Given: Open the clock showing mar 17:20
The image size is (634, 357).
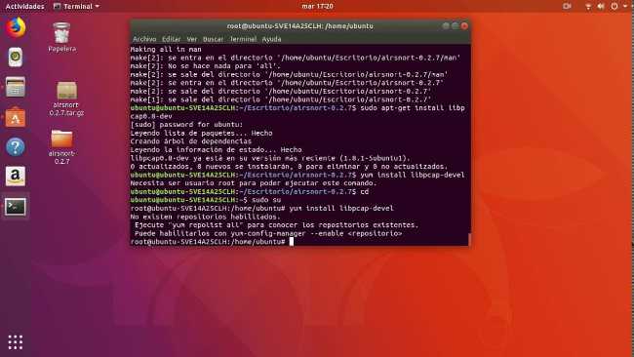Looking at the screenshot, I should (x=317, y=6).
